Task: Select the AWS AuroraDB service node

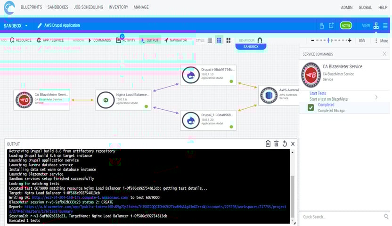Action: coord(279,96)
